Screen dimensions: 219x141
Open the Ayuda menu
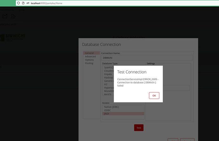pyautogui.click(x=22, y=10)
